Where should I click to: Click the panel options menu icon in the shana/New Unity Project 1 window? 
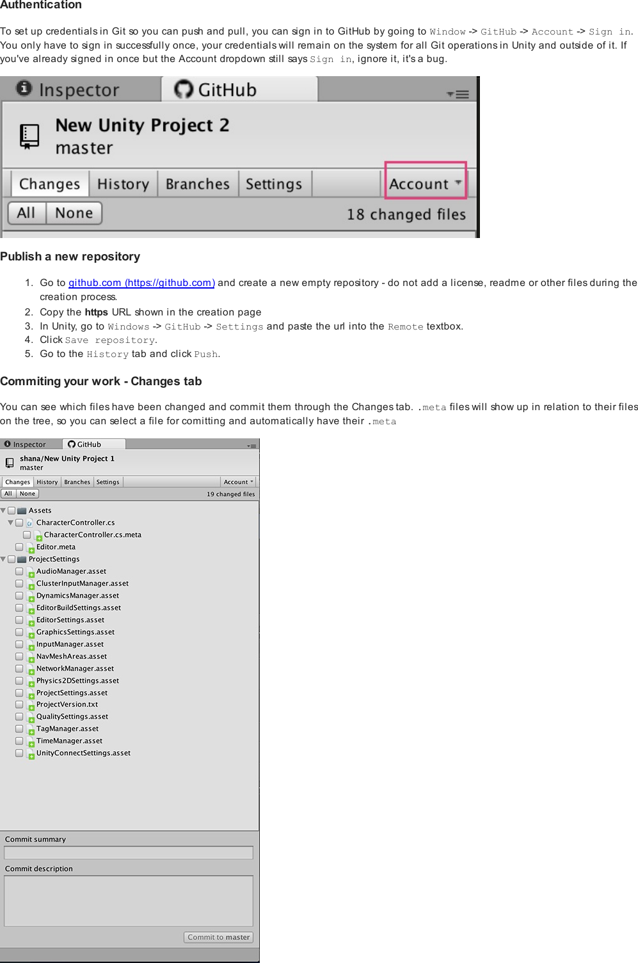point(251,445)
